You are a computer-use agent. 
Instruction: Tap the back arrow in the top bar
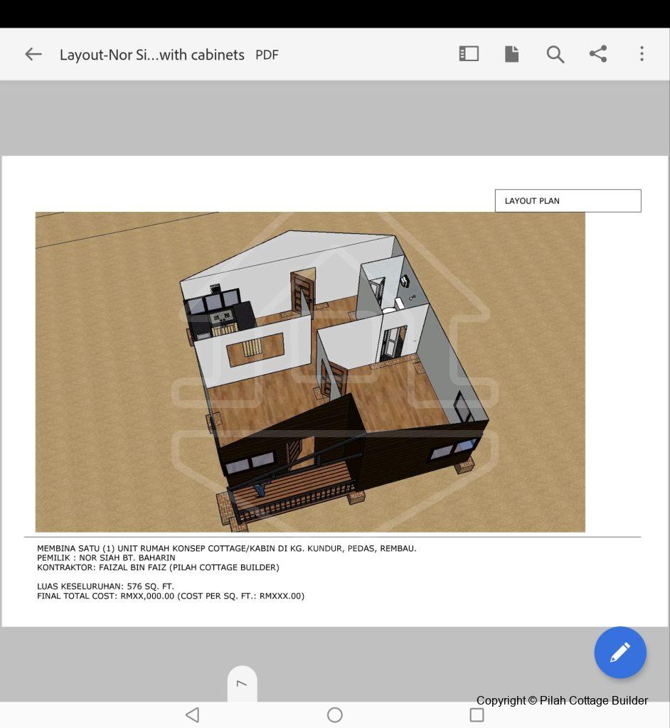(33, 54)
